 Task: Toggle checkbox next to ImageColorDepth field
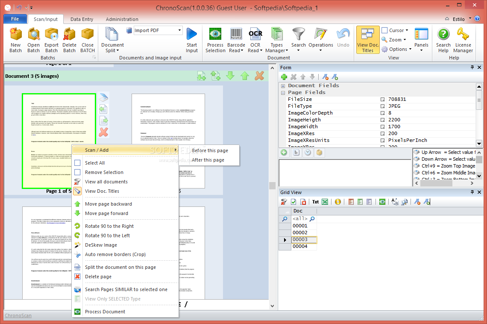(383, 113)
